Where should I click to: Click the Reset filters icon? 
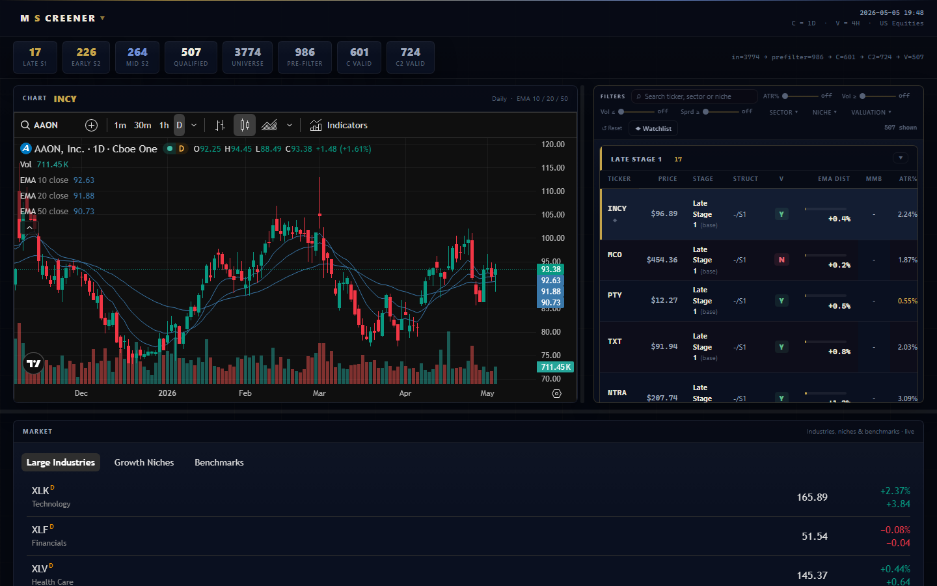[604, 128]
